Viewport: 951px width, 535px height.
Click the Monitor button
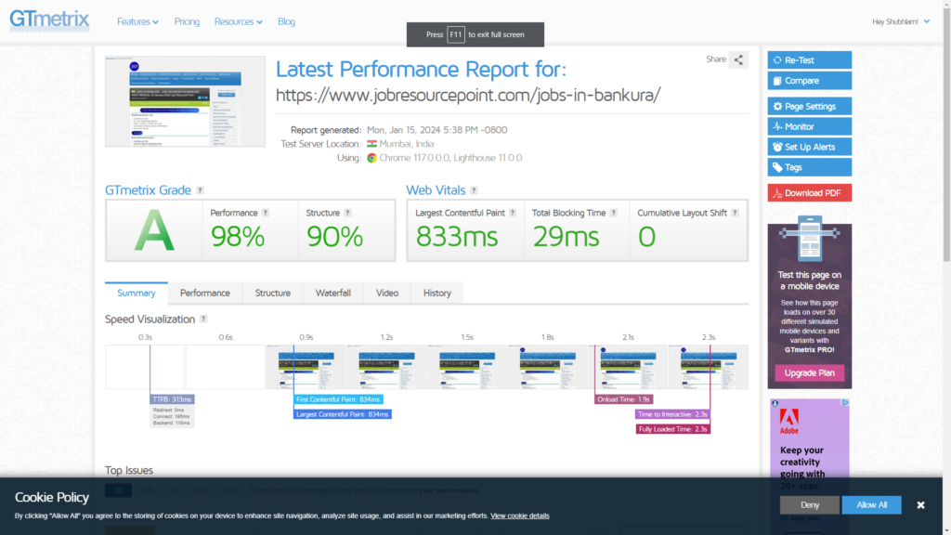[809, 126]
